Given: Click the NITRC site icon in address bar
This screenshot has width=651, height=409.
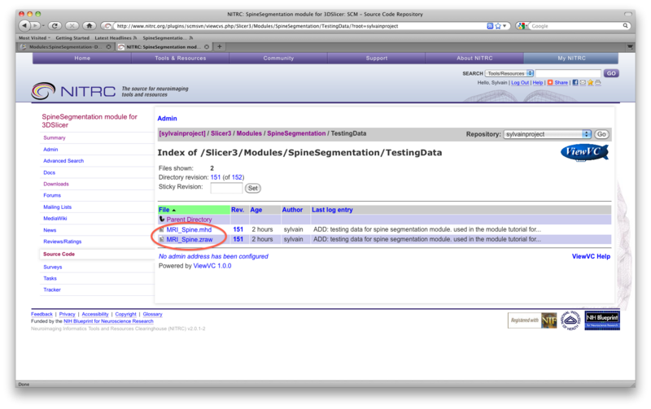Looking at the screenshot, I should [x=108, y=26].
